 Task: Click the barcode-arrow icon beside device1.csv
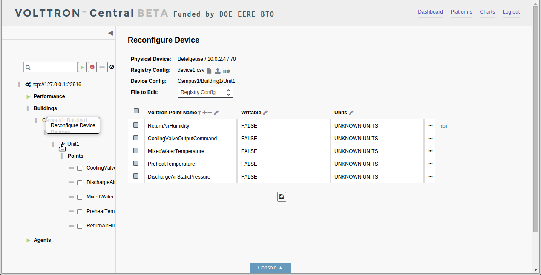pos(227,71)
